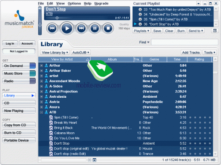221x165 pixels.
Task: Open the AutoDJ dropdown
Action: pyautogui.click(x=81, y=53)
